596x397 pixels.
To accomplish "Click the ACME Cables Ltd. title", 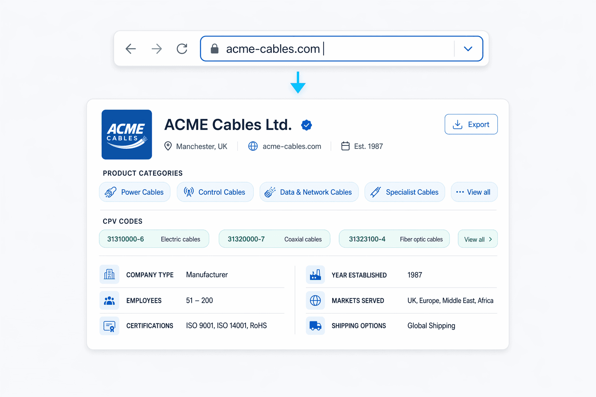I will pos(228,125).
